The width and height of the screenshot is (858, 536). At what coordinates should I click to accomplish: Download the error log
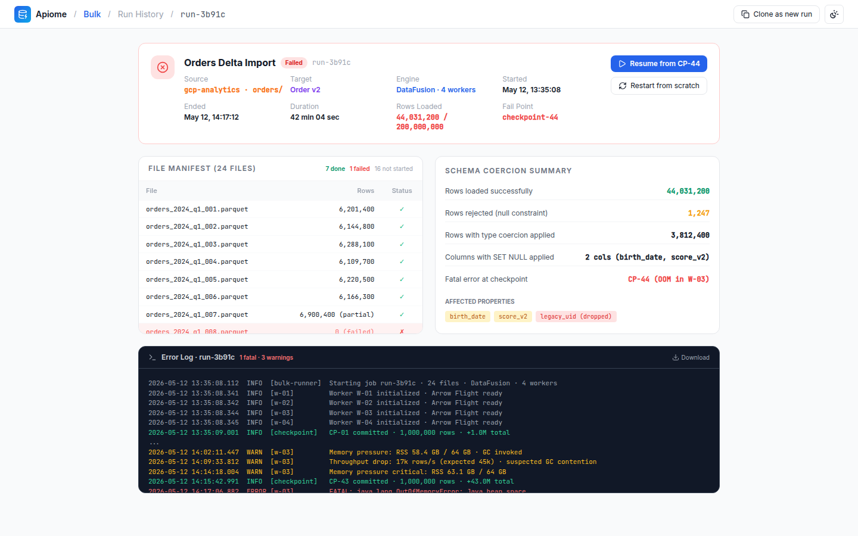[691, 357]
